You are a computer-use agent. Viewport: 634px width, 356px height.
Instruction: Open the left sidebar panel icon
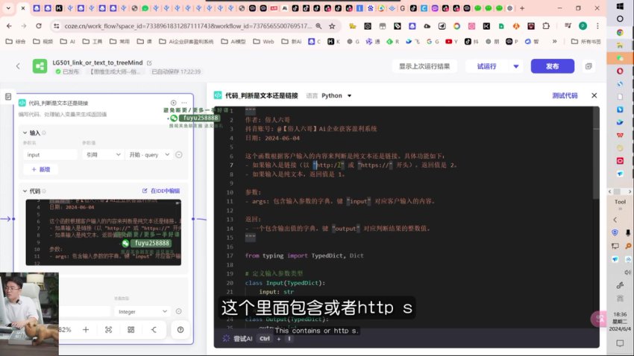[8, 98]
